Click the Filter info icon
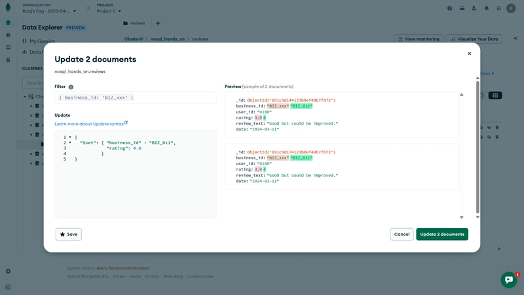The width and height of the screenshot is (524, 295). tap(71, 87)
